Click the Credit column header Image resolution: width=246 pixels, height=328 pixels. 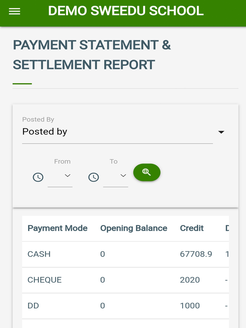(x=192, y=228)
